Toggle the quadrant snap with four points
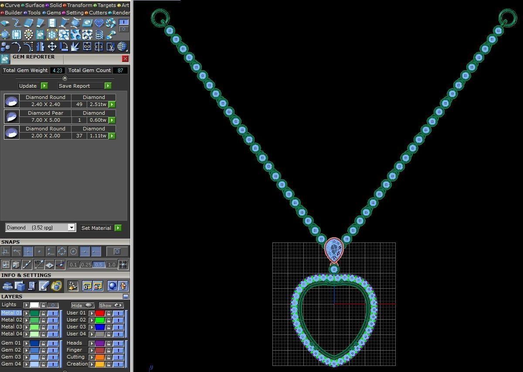 click(62, 252)
